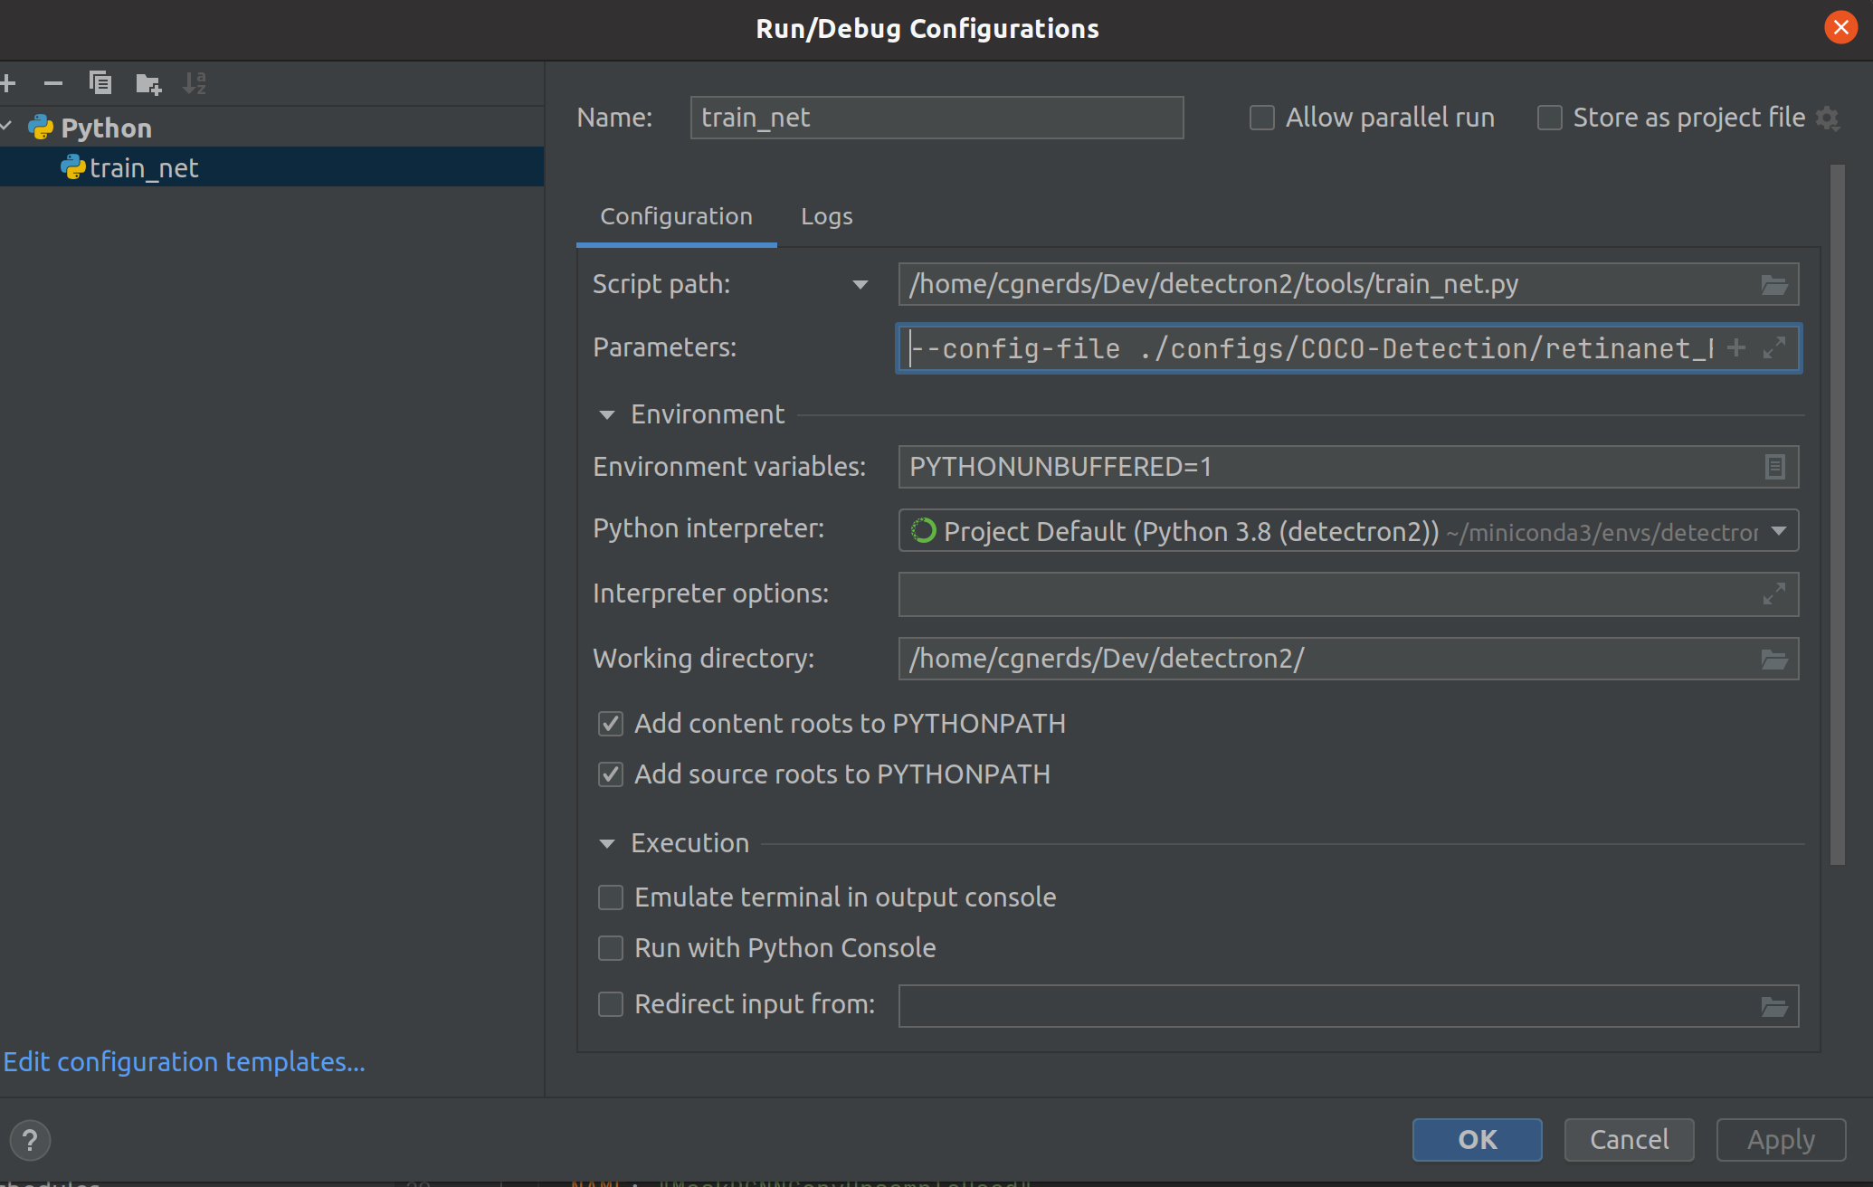Image resolution: width=1873 pixels, height=1187 pixels.
Task: Open environment variables editor icon
Action: pos(1773,467)
